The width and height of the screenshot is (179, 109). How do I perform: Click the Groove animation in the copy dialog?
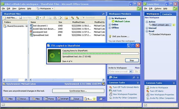tap(54, 56)
